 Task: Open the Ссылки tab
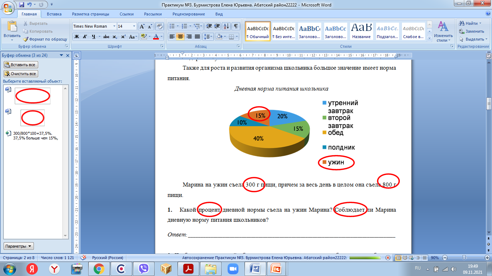click(126, 14)
